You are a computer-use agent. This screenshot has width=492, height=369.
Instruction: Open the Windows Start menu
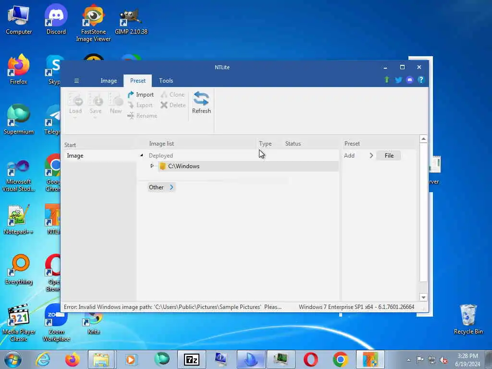coord(13,359)
